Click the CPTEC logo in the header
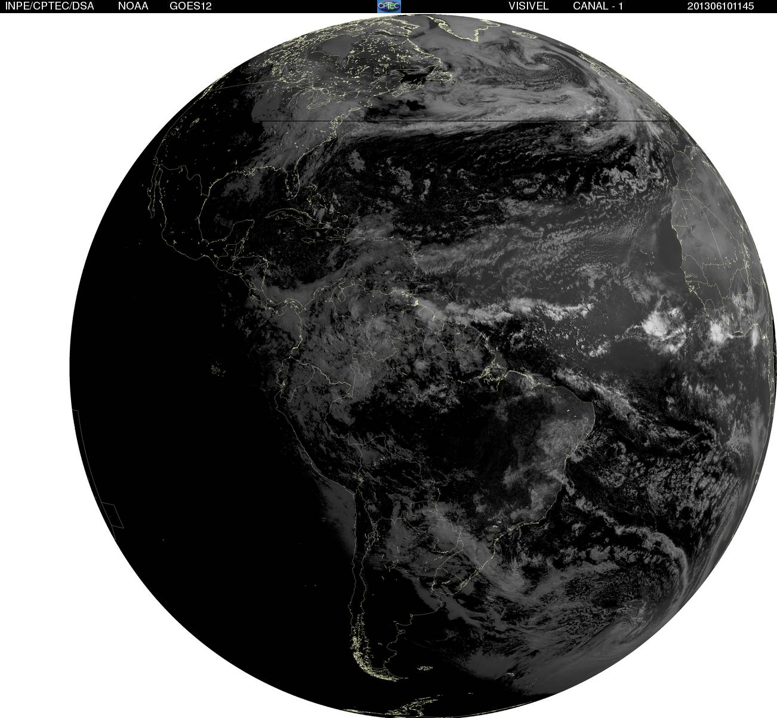 [389, 6]
